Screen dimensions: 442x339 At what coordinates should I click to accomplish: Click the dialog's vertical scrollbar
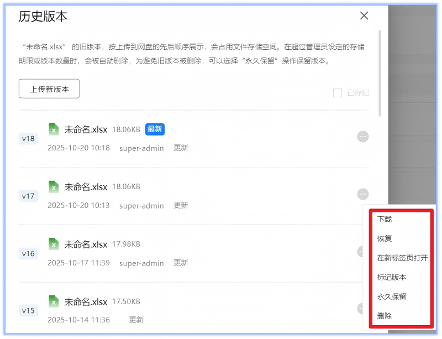[380, 72]
